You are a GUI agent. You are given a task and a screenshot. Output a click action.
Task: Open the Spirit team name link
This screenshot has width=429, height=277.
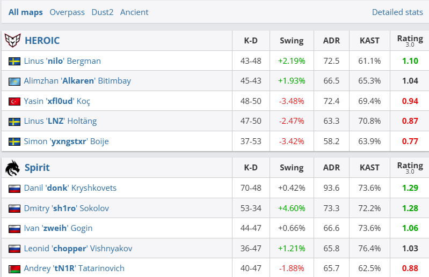pyautogui.click(x=37, y=168)
